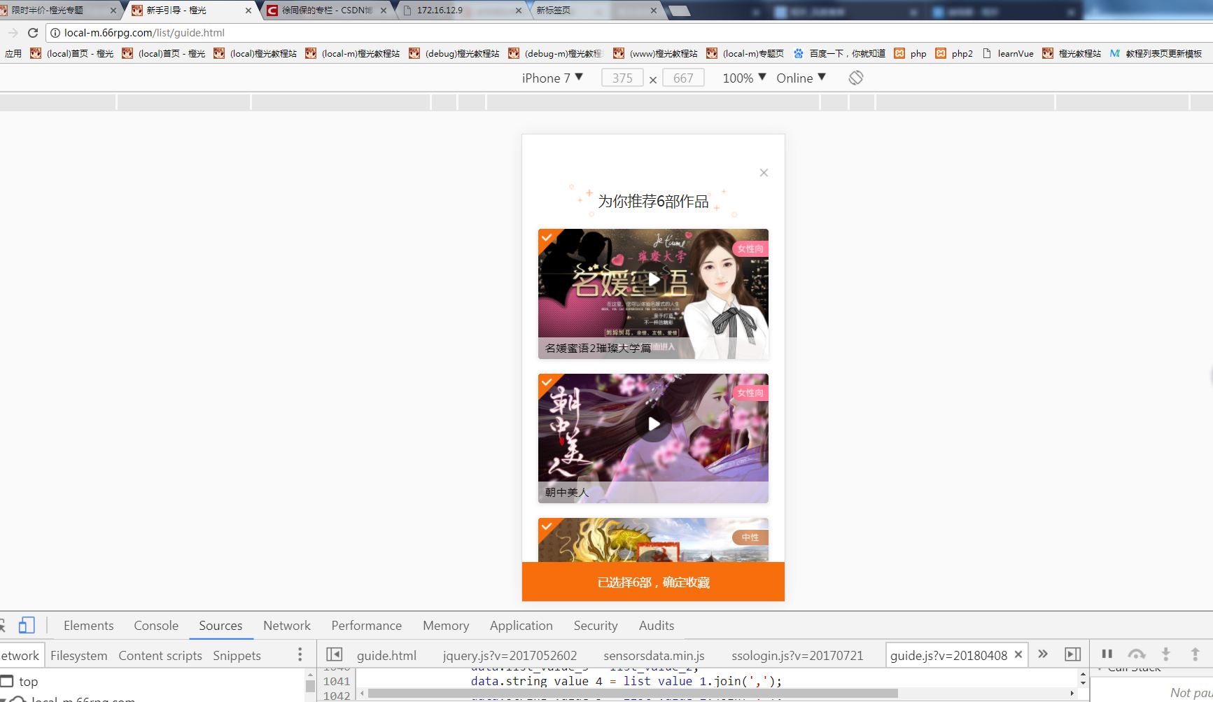The height and width of the screenshot is (702, 1213).
Task: Open the 教程列表页更新模板 bookmark
Action: (1156, 53)
